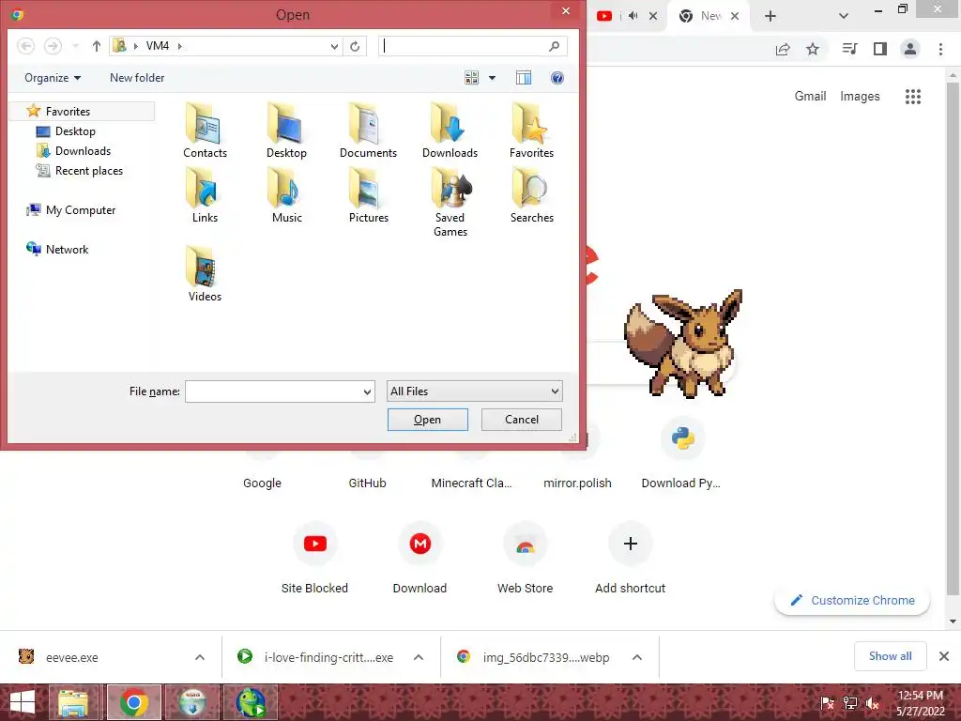The image size is (961, 721).
Task: Click the search magnifier icon in dialog
Action: point(554,46)
